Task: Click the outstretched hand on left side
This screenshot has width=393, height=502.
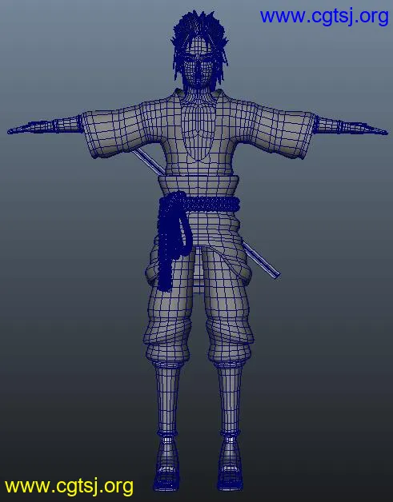Action: [x=30, y=128]
